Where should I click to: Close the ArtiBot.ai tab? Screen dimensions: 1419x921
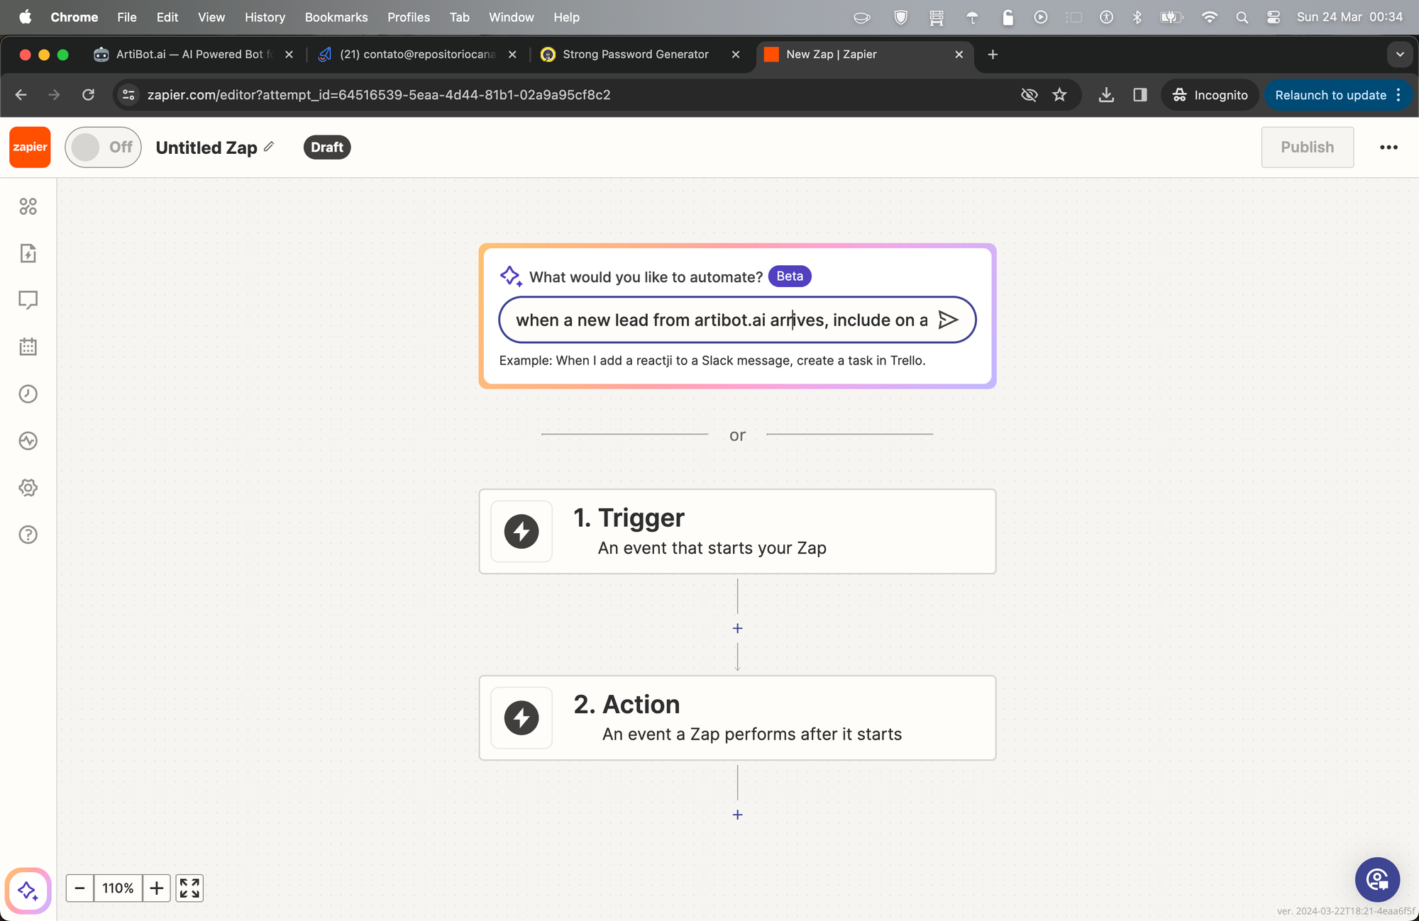pos(289,55)
